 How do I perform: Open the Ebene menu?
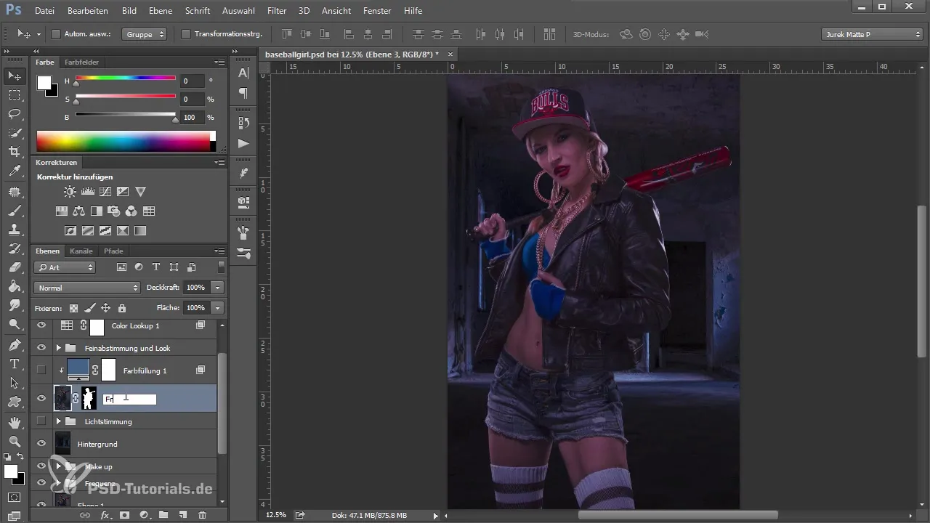(161, 11)
